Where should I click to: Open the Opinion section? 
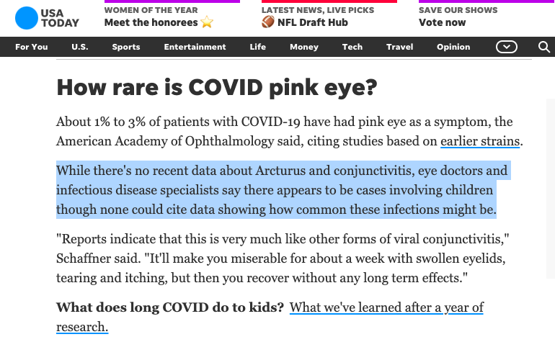tap(453, 47)
